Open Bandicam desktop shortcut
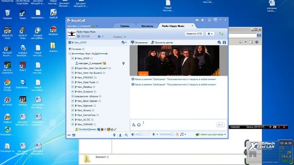The width and height of the screenshot is (294, 165). 53,31
